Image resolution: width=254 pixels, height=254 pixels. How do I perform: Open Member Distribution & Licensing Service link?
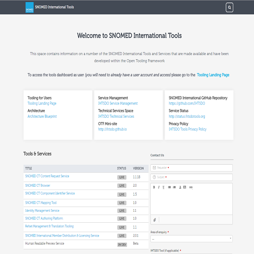click(x=62, y=235)
